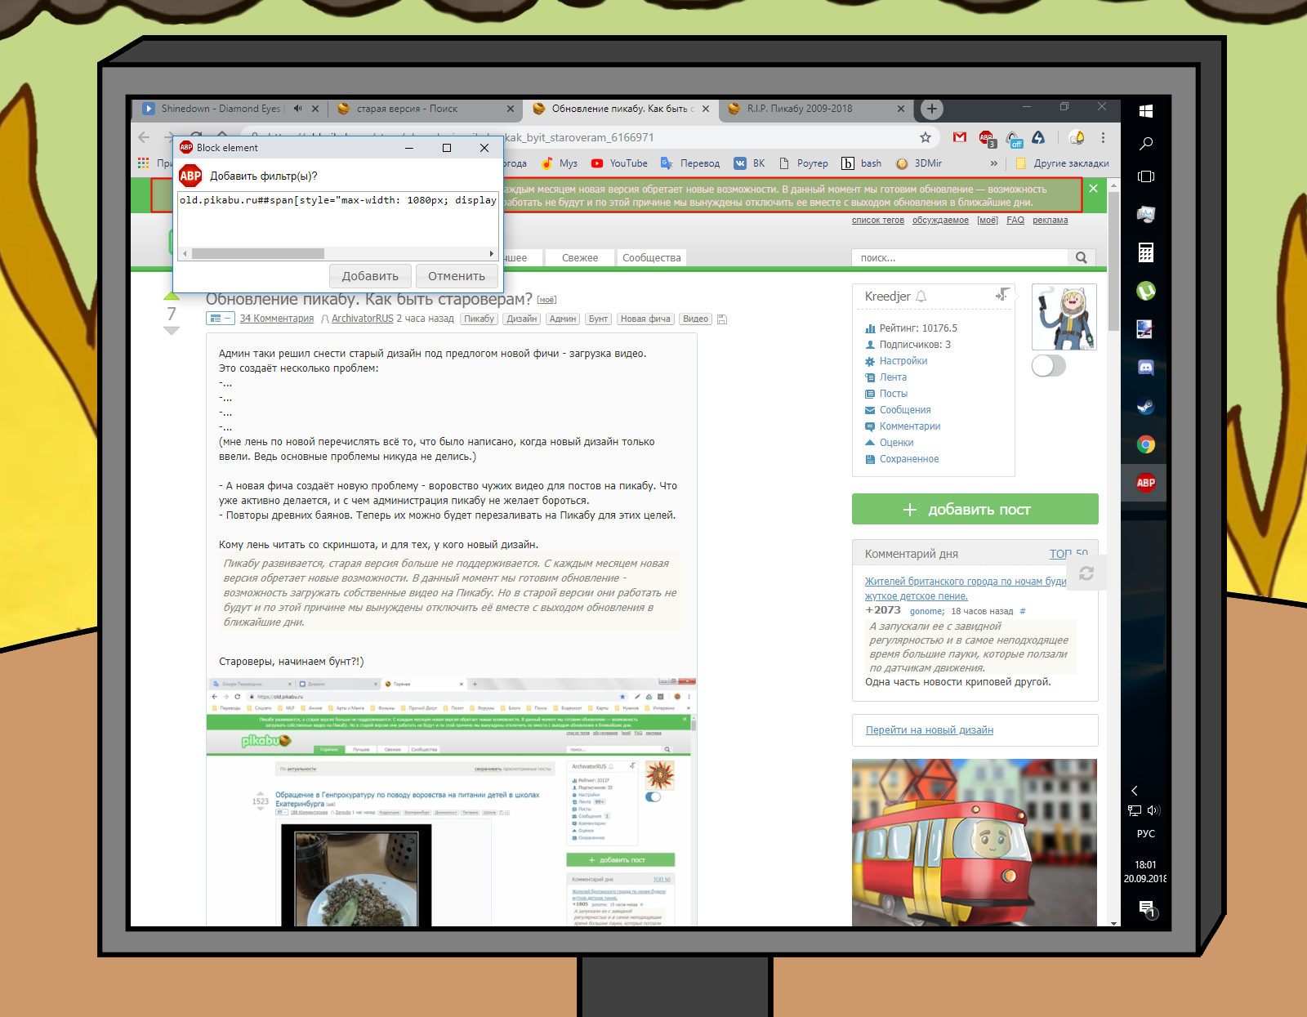Open Steam from the taskbar
The image size is (1307, 1017).
click(1146, 406)
